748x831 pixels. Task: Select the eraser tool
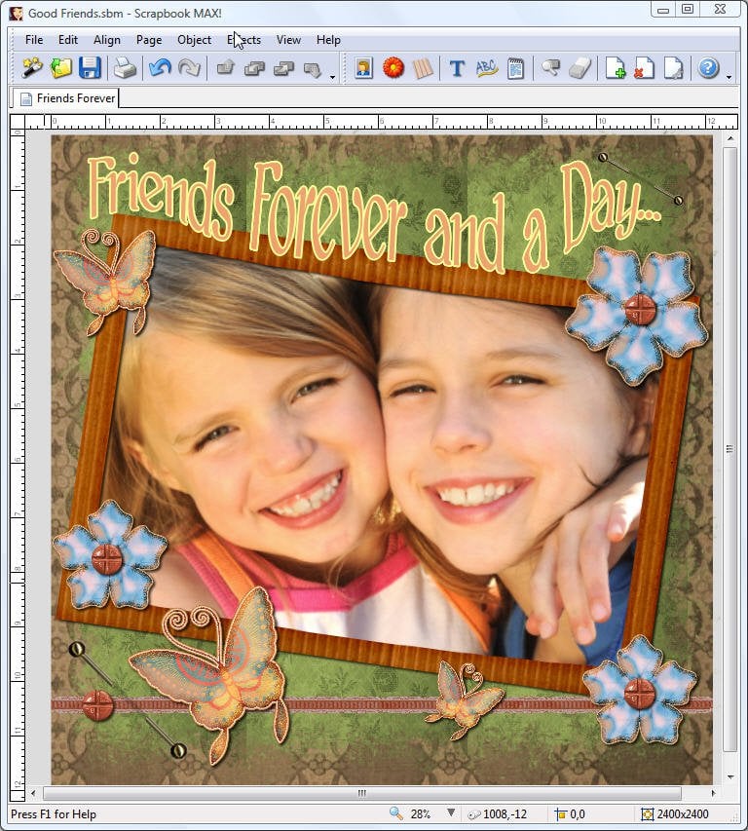580,68
